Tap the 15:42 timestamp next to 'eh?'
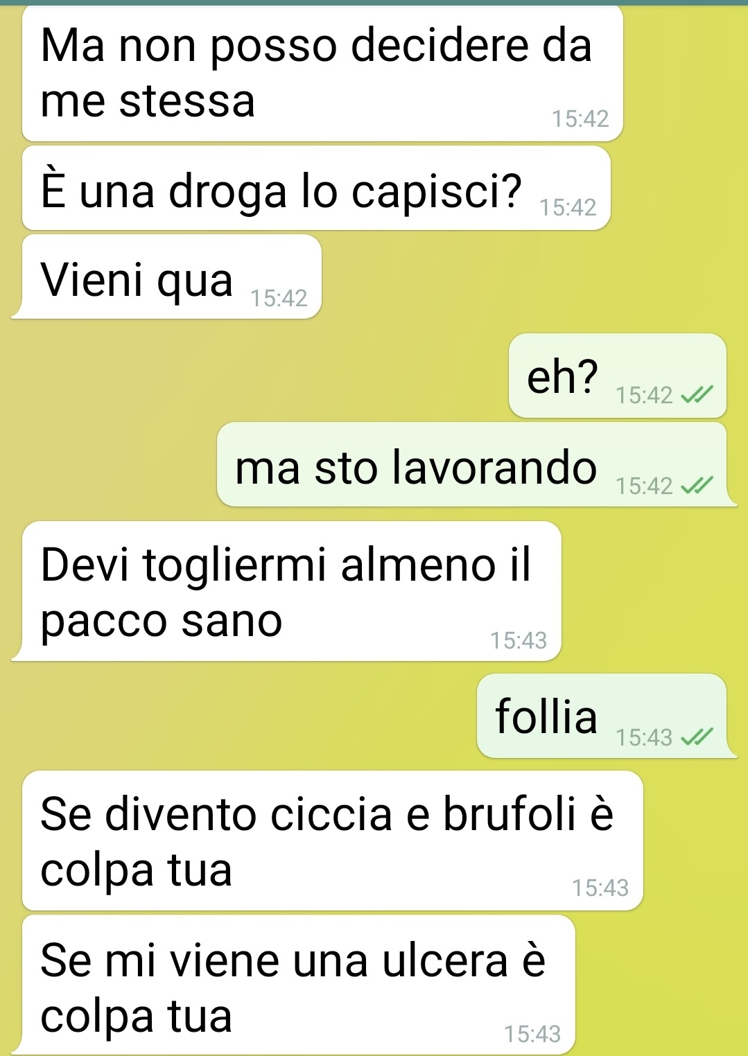This screenshot has width=748, height=1056. click(x=644, y=396)
